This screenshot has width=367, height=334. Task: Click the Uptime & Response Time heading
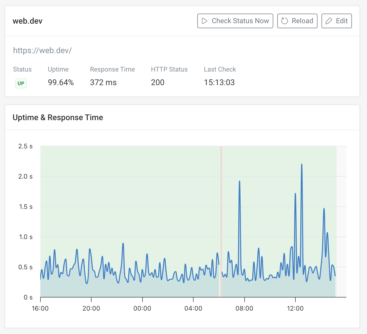pos(58,117)
